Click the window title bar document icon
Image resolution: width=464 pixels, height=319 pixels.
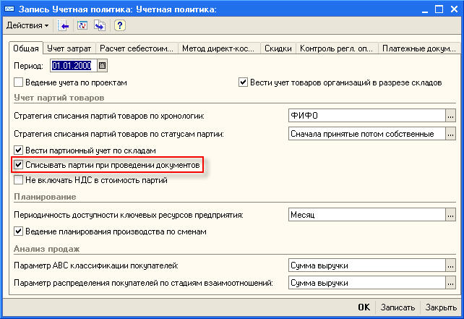[x=9, y=8]
